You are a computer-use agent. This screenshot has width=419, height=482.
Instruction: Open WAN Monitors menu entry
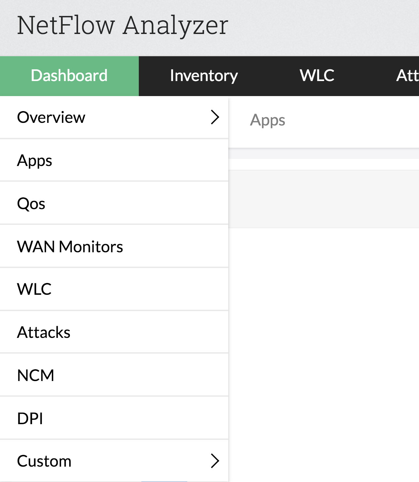coord(114,246)
